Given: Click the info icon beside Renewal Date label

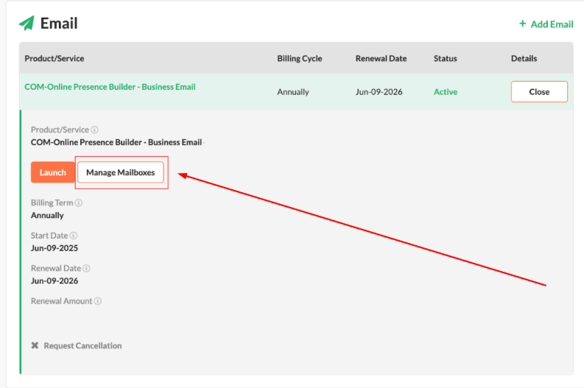Looking at the screenshot, I should pyautogui.click(x=86, y=269).
